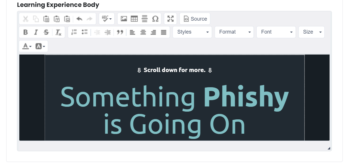Image resolution: width=346 pixels, height=167 pixels.
Task: Click the 'Learning Experience Body' label
Action: (58, 5)
